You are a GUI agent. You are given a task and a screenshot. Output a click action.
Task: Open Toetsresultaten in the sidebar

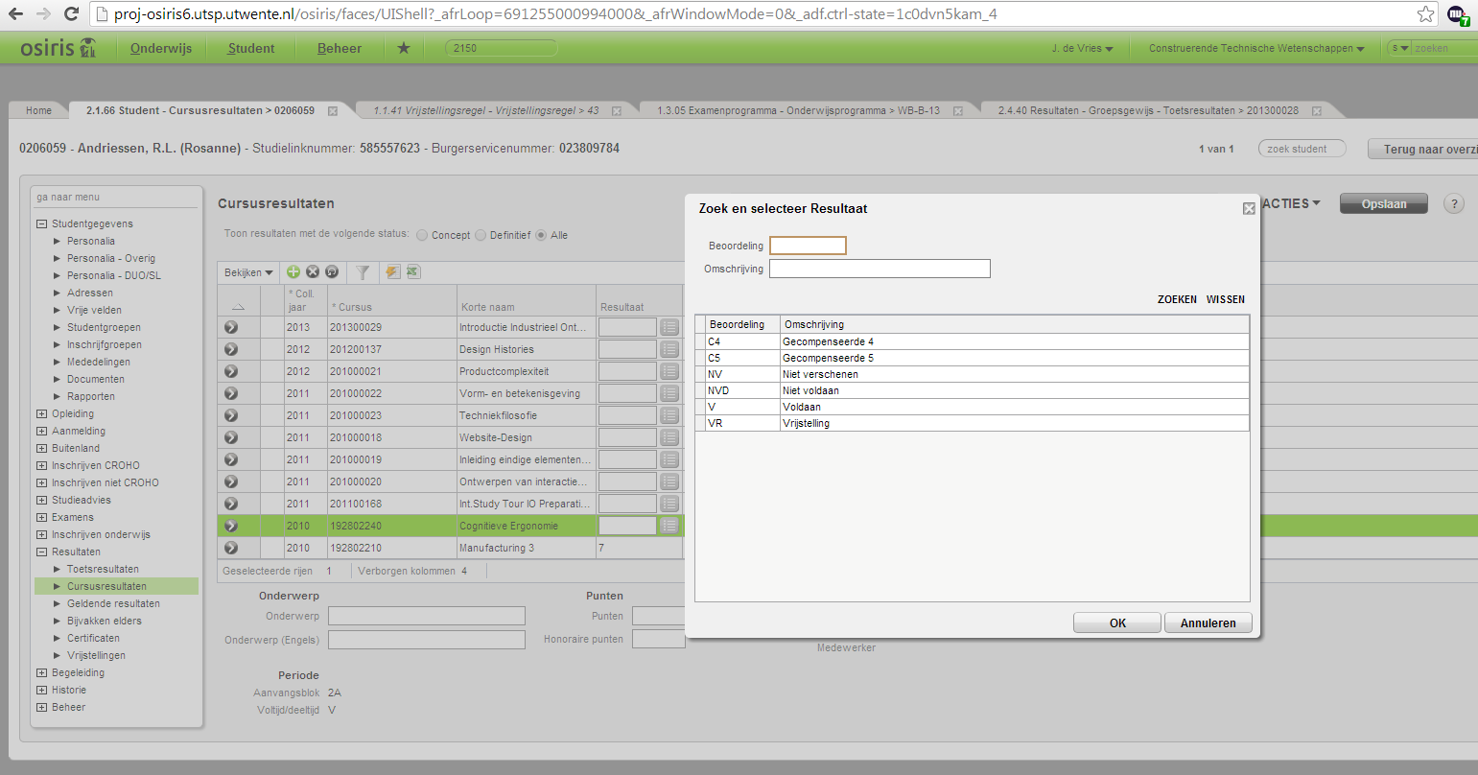pos(103,569)
